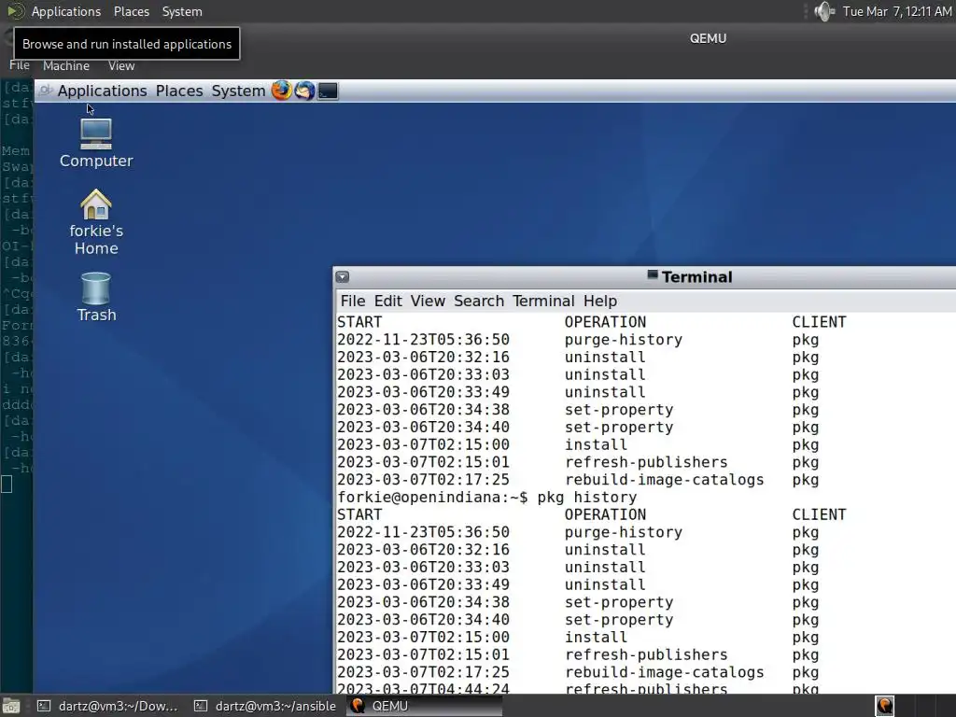Open host System menu in top panel

pyautogui.click(x=182, y=11)
